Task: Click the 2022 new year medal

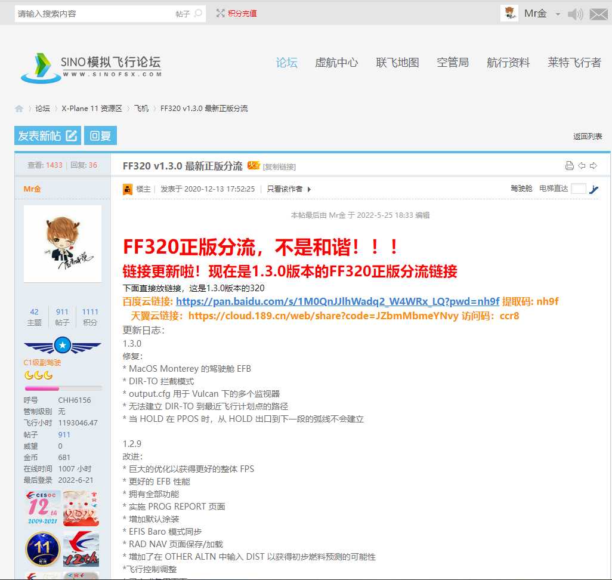Action: (81, 508)
